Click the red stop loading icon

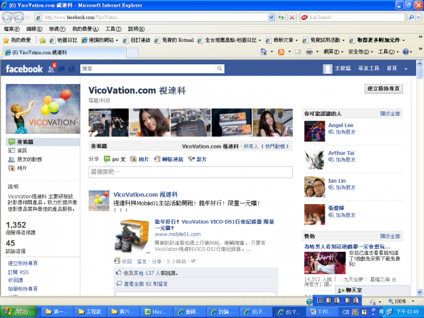[x=291, y=18]
